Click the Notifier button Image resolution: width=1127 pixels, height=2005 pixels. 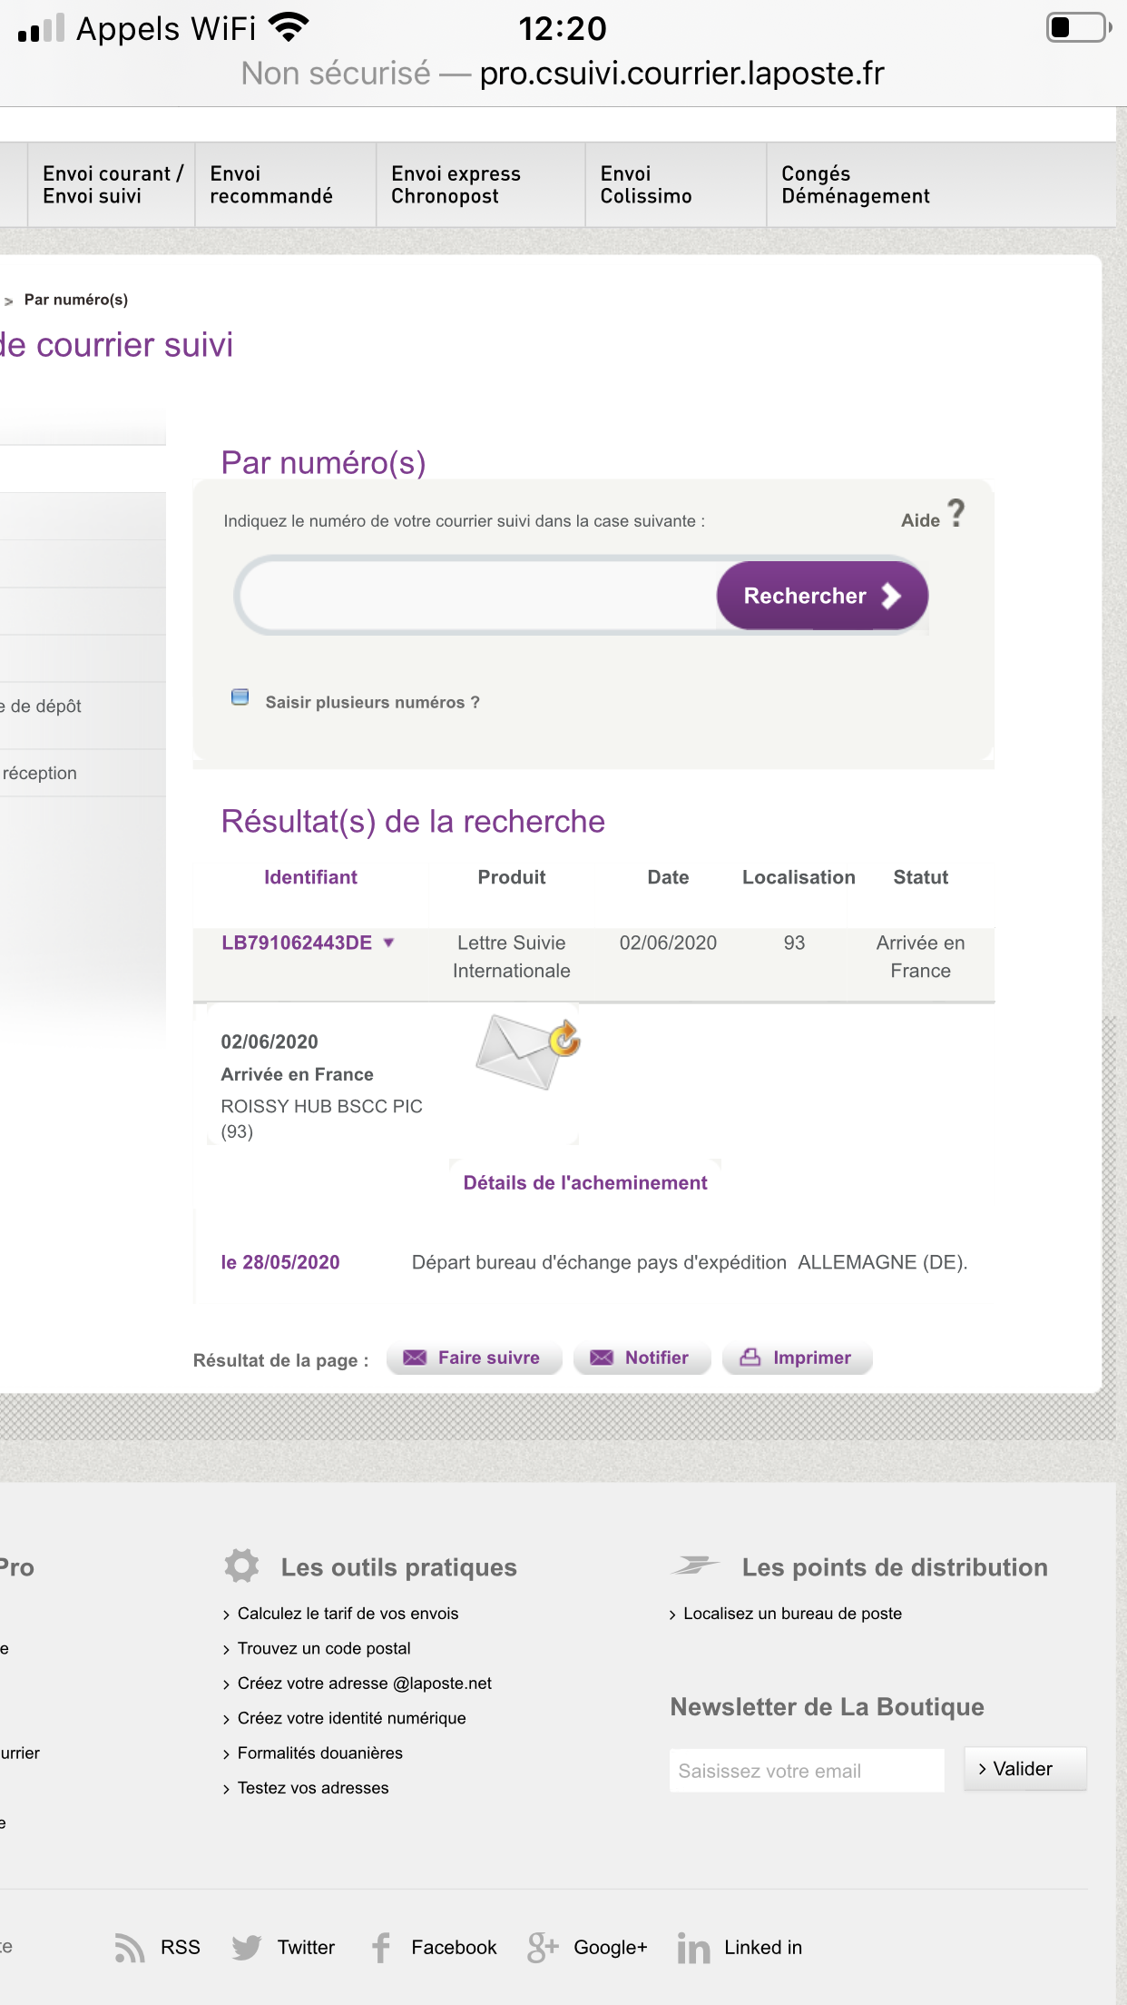pyautogui.click(x=642, y=1358)
